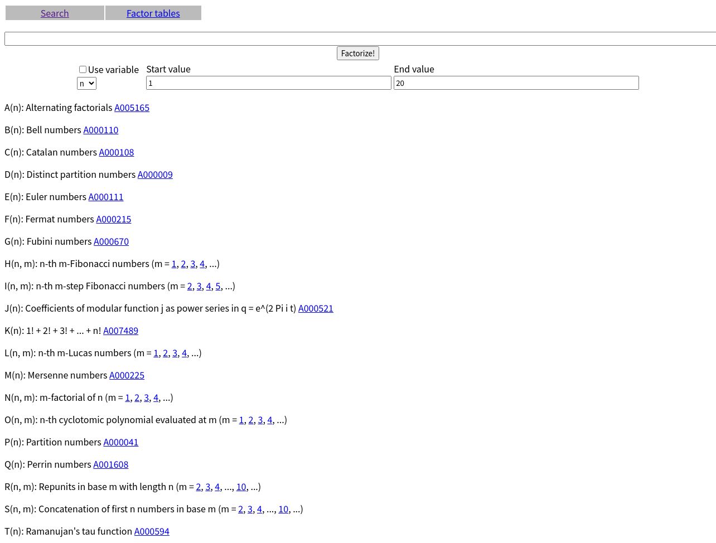Click the Factorize! button
This screenshot has width=716, height=543.
tap(358, 54)
